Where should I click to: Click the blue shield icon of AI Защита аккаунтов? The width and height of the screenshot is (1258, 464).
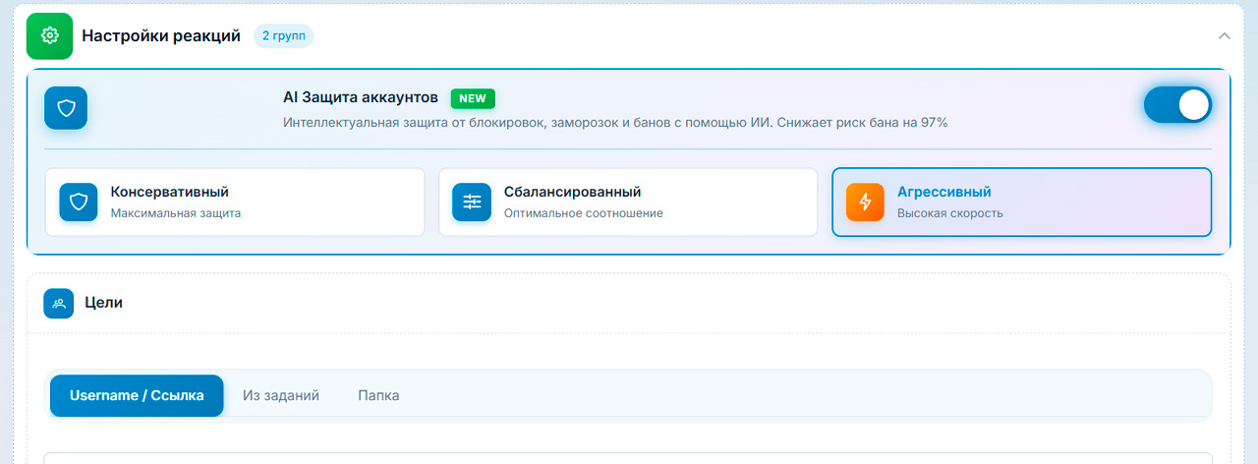coord(66,108)
